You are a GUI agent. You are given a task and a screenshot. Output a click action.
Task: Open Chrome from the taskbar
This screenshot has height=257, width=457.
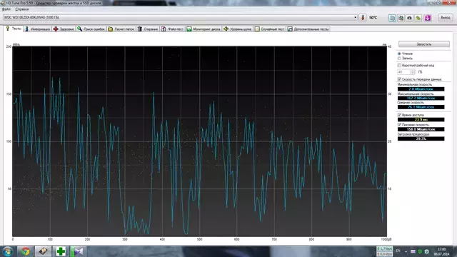coord(25,251)
